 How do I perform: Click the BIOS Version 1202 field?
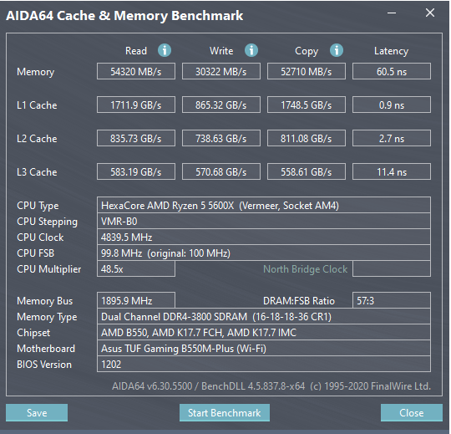[x=264, y=364]
